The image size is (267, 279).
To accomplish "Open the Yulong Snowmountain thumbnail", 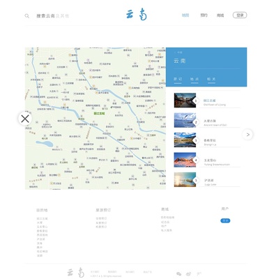I will pyautogui.click(x=185, y=160).
